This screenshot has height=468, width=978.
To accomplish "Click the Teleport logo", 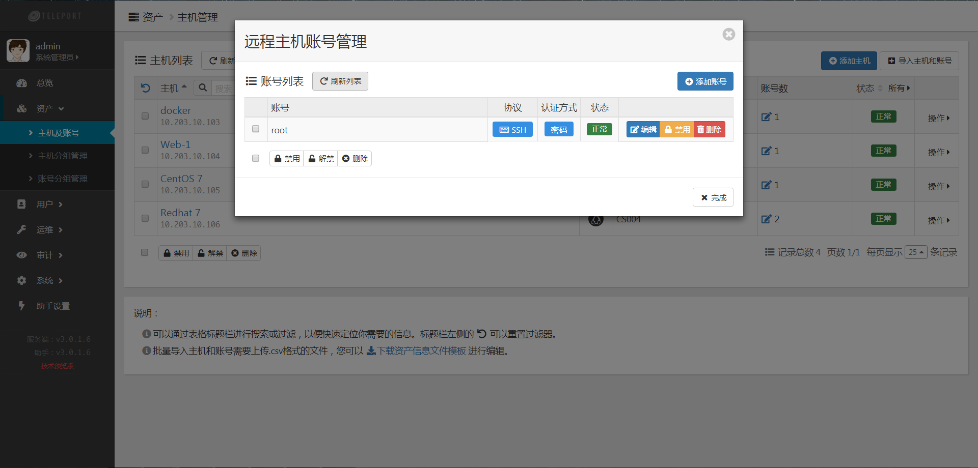I will coord(55,16).
